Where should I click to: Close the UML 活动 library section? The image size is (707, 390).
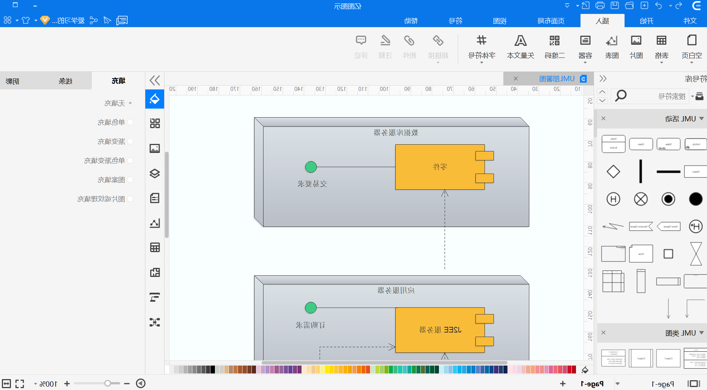click(603, 118)
